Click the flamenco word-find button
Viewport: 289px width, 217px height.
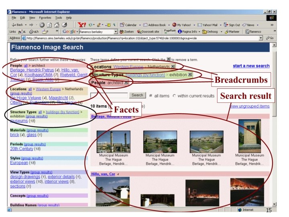253,32
